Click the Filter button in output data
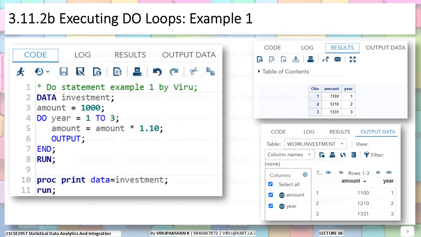The image size is (421, 237). click(374, 155)
